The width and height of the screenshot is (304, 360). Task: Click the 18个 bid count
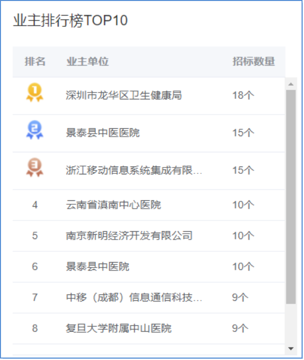click(x=243, y=96)
